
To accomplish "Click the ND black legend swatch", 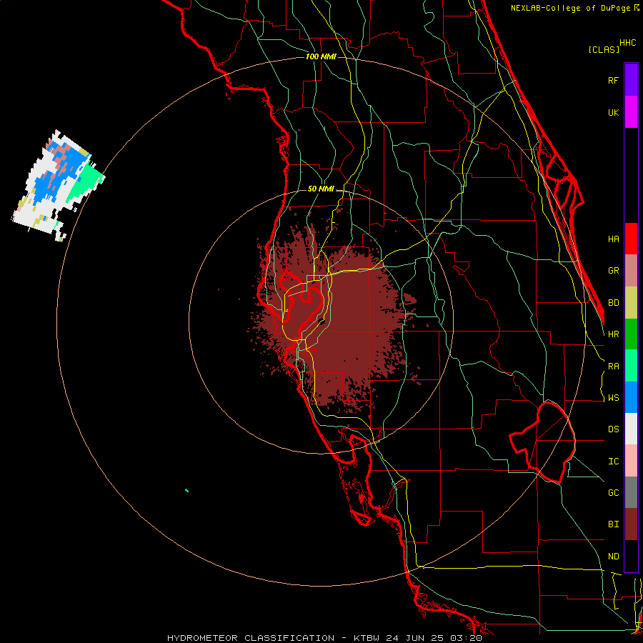I will [631, 556].
